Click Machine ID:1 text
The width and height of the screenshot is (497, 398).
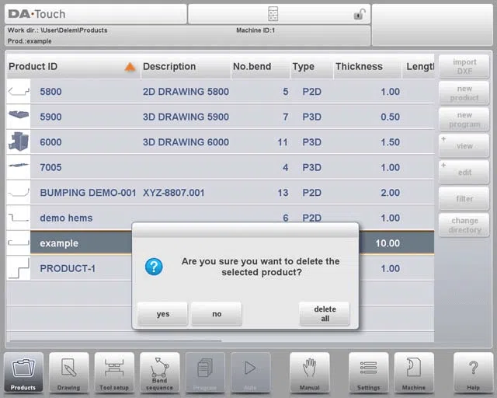coord(255,30)
